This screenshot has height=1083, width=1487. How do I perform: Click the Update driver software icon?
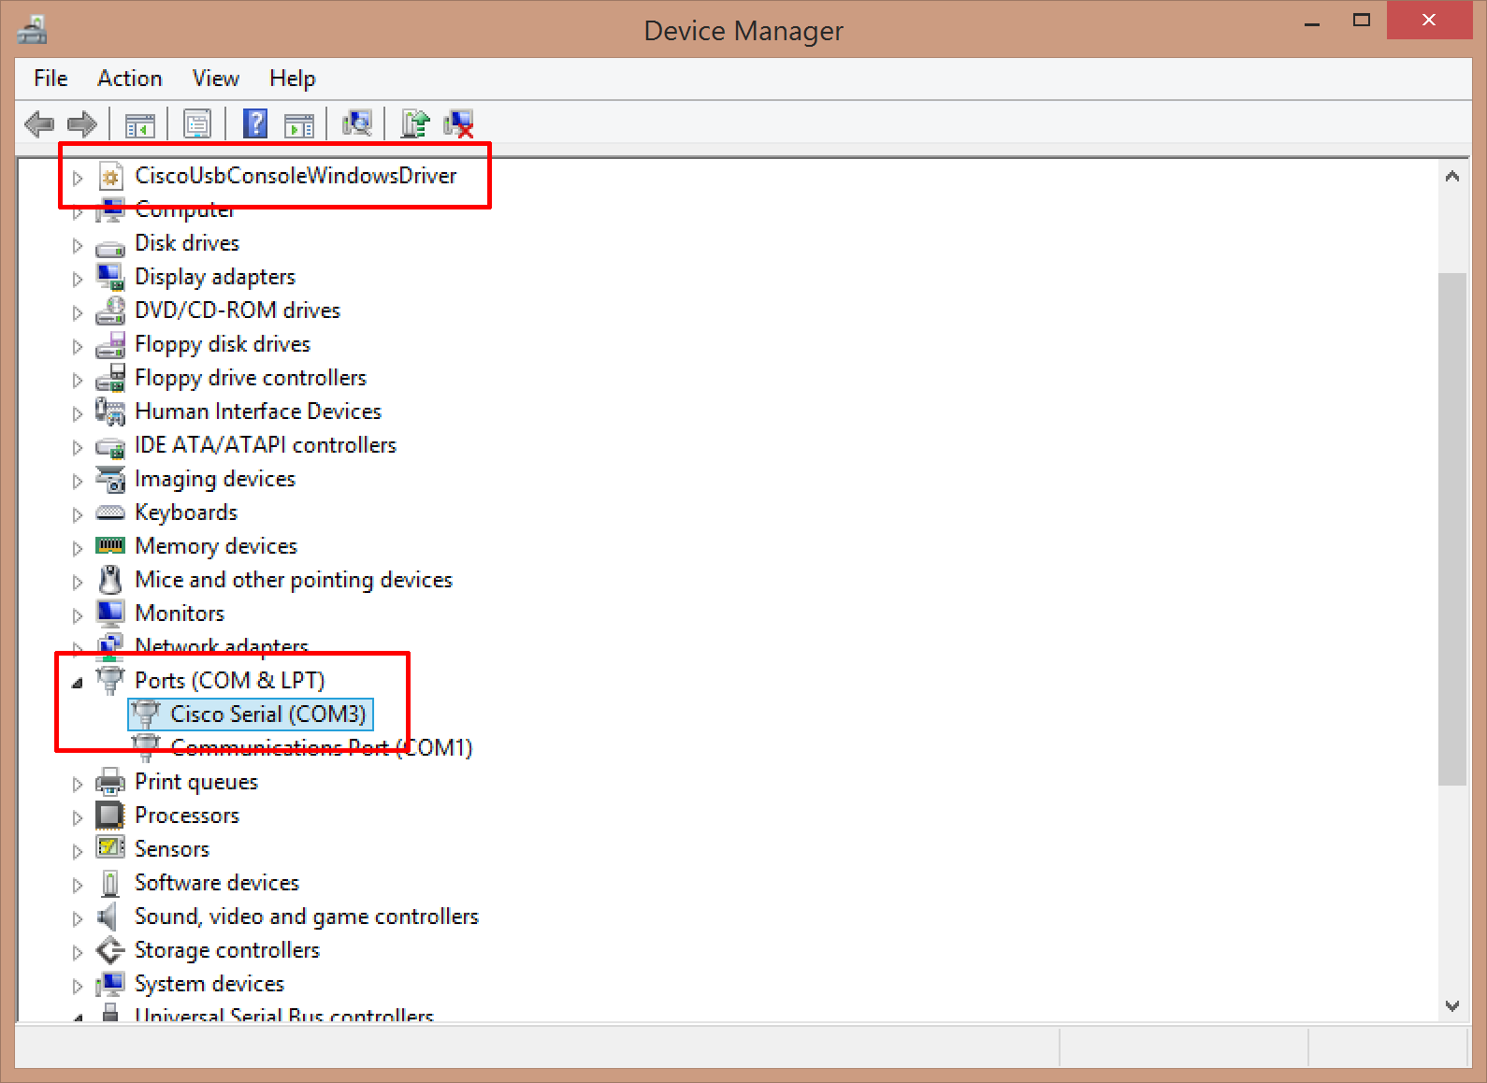414,123
